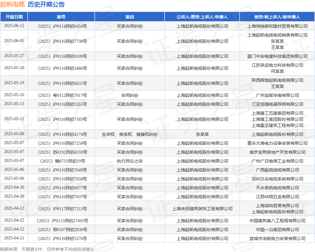Click case number (2025)沪0116民初5261号

click(x=62, y=104)
